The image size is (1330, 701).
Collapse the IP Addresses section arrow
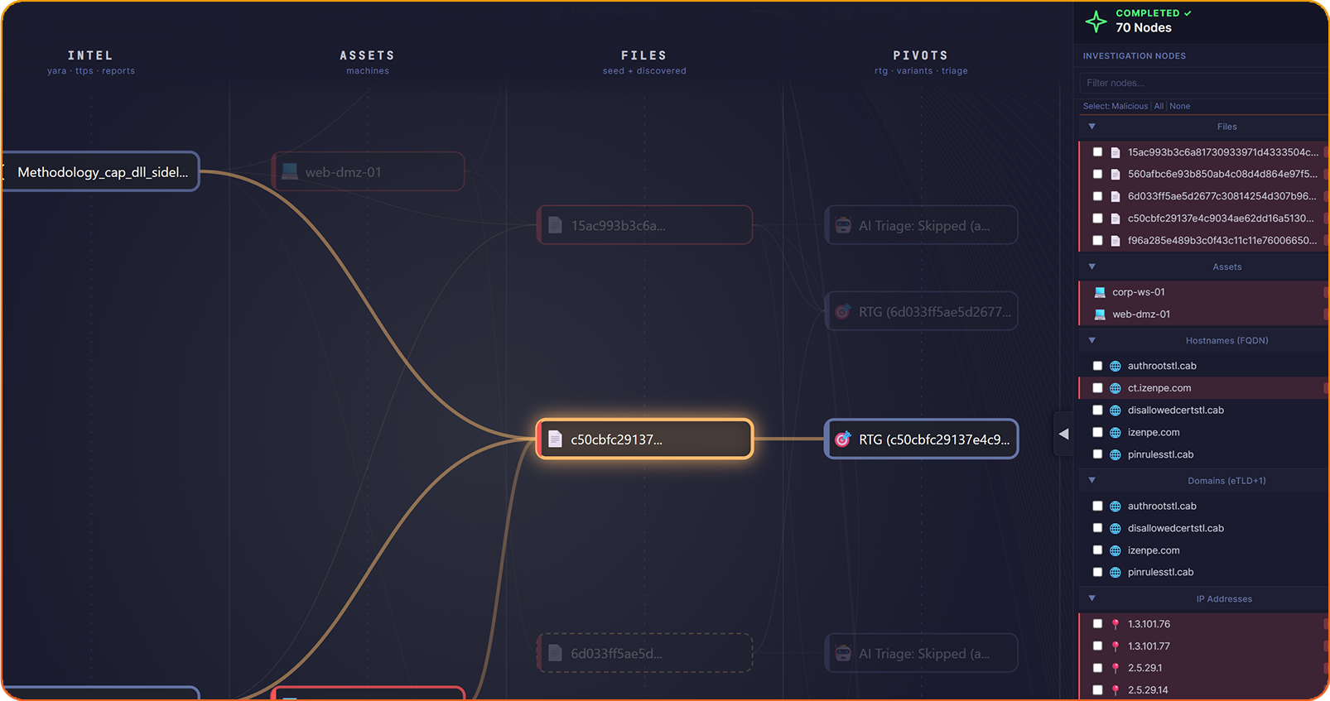pyautogui.click(x=1091, y=598)
